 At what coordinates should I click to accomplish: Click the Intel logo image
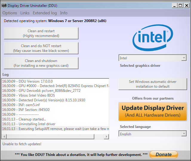pos(153,38)
